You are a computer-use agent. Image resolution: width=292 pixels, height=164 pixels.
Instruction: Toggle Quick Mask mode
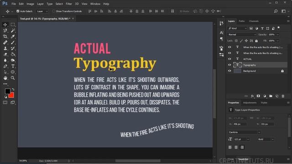point(5,102)
